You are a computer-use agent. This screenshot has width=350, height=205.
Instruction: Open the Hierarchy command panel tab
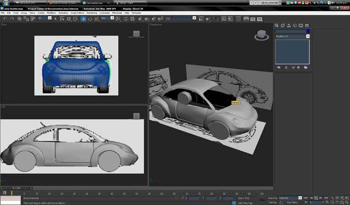coord(289,26)
